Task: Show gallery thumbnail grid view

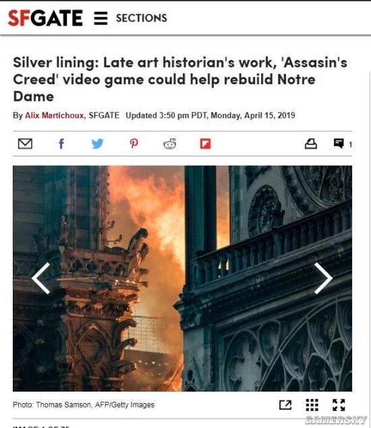Action: click(312, 405)
